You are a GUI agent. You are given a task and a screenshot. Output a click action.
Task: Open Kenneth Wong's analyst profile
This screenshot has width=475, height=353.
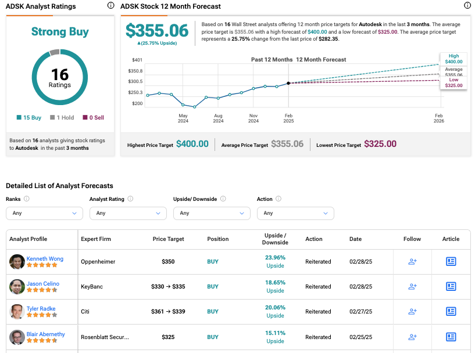(x=45, y=258)
